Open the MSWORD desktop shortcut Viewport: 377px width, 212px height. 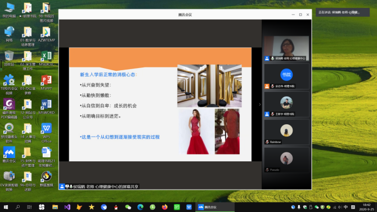pyautogui.click(x=46, y=106)
